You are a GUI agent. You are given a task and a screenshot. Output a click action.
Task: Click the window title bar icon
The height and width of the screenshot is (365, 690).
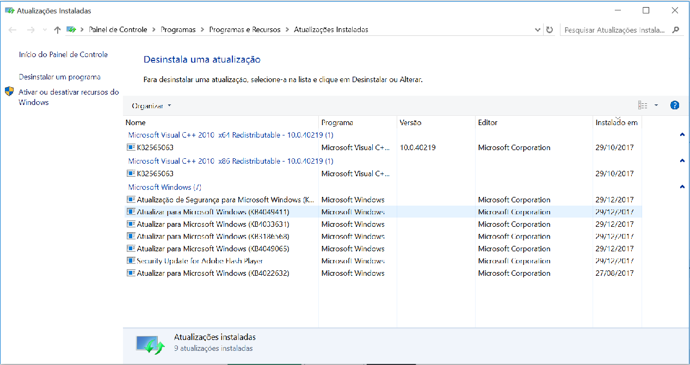click(x=9, y=10)
